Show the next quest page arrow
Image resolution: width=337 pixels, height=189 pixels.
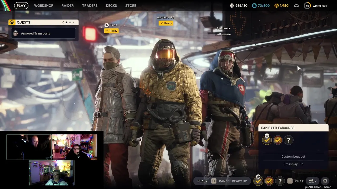pos(73,22)
